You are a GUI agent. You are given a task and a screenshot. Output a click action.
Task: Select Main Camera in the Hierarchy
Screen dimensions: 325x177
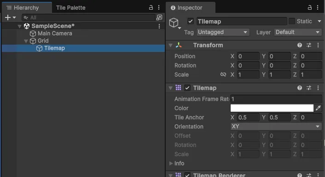55,33
